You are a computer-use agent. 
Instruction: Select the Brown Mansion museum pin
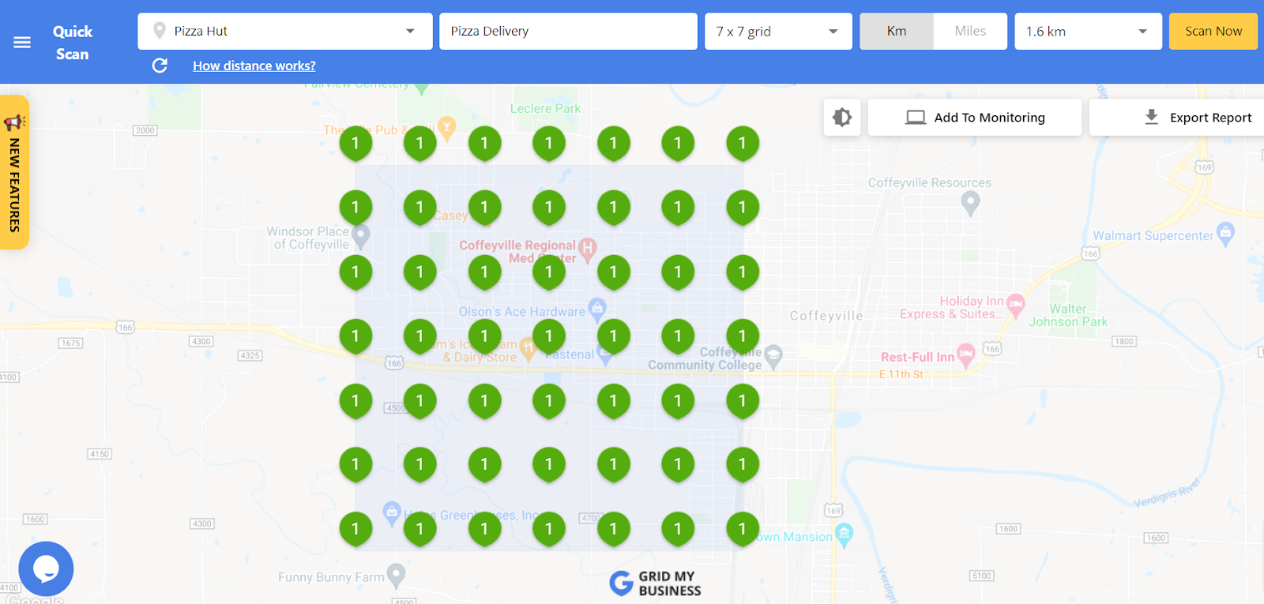845,535
